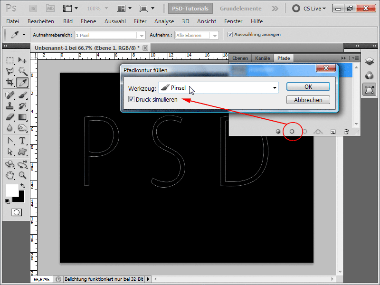Select the Custom Shape tool
Screen dimensions: 380x285
[x=22, y=152]
